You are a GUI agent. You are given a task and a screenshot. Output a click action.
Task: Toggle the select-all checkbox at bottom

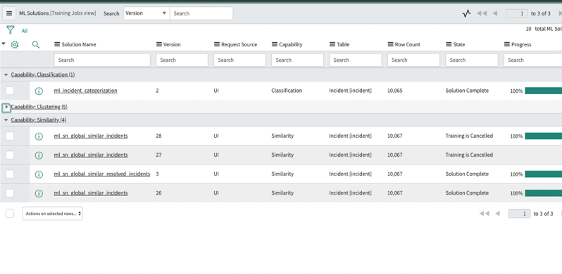[10, 214]
